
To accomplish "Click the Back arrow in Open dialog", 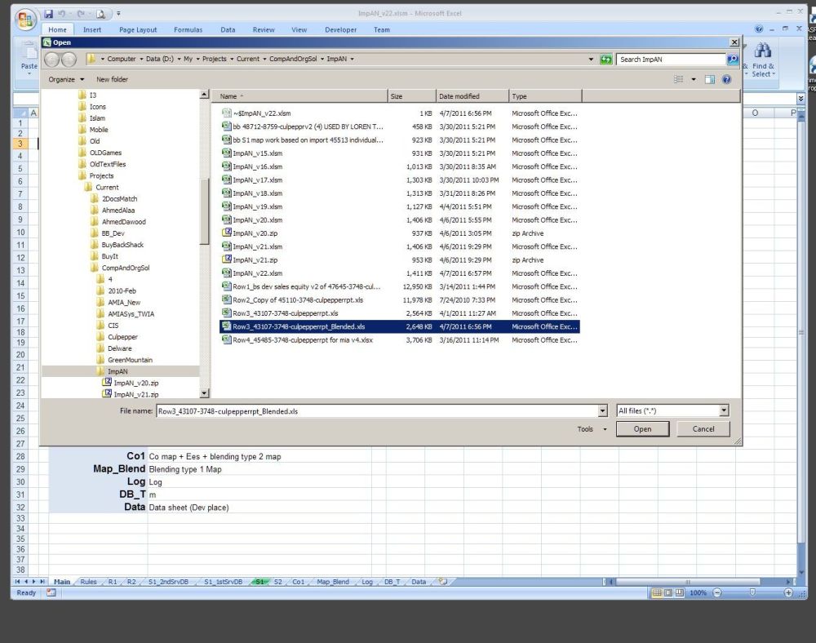I will 52,60.
